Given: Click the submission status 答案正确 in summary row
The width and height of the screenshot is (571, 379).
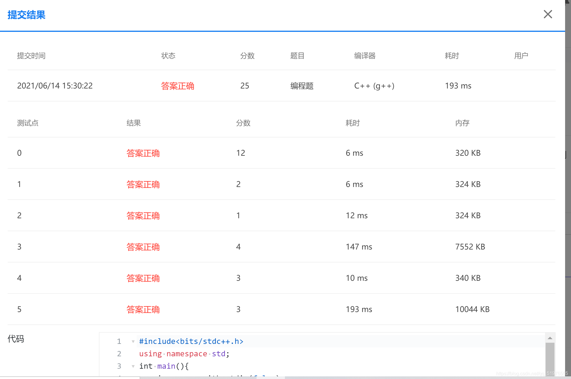Looking at the screenshot, I should [178, 86].
